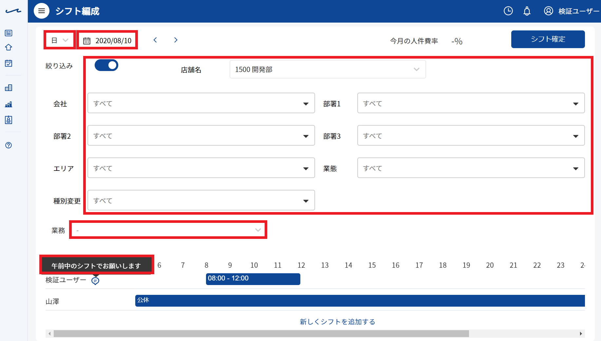Expand the 業態 dropdown
Screen dimensions: 601x341
(471, 168)
